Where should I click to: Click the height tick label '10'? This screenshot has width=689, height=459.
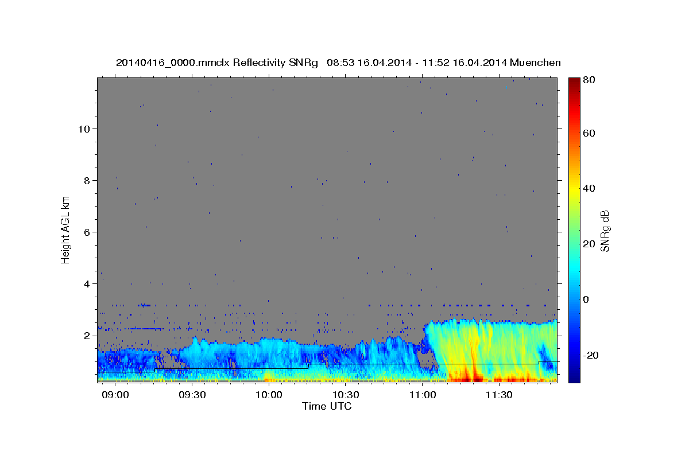pyautogui.click(x=84, y=129)
